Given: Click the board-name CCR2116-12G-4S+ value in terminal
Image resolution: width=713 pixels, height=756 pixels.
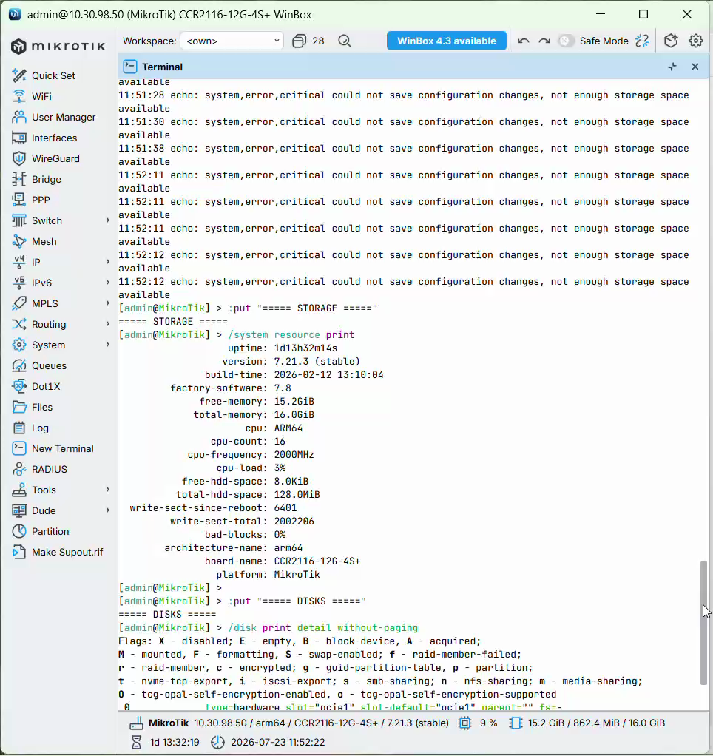Looking at the screenshot, I should (x=317, y=561).
